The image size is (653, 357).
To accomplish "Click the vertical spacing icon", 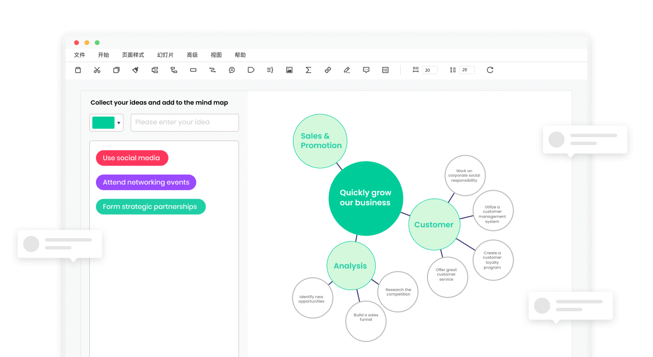I will [x=453, y=70].
